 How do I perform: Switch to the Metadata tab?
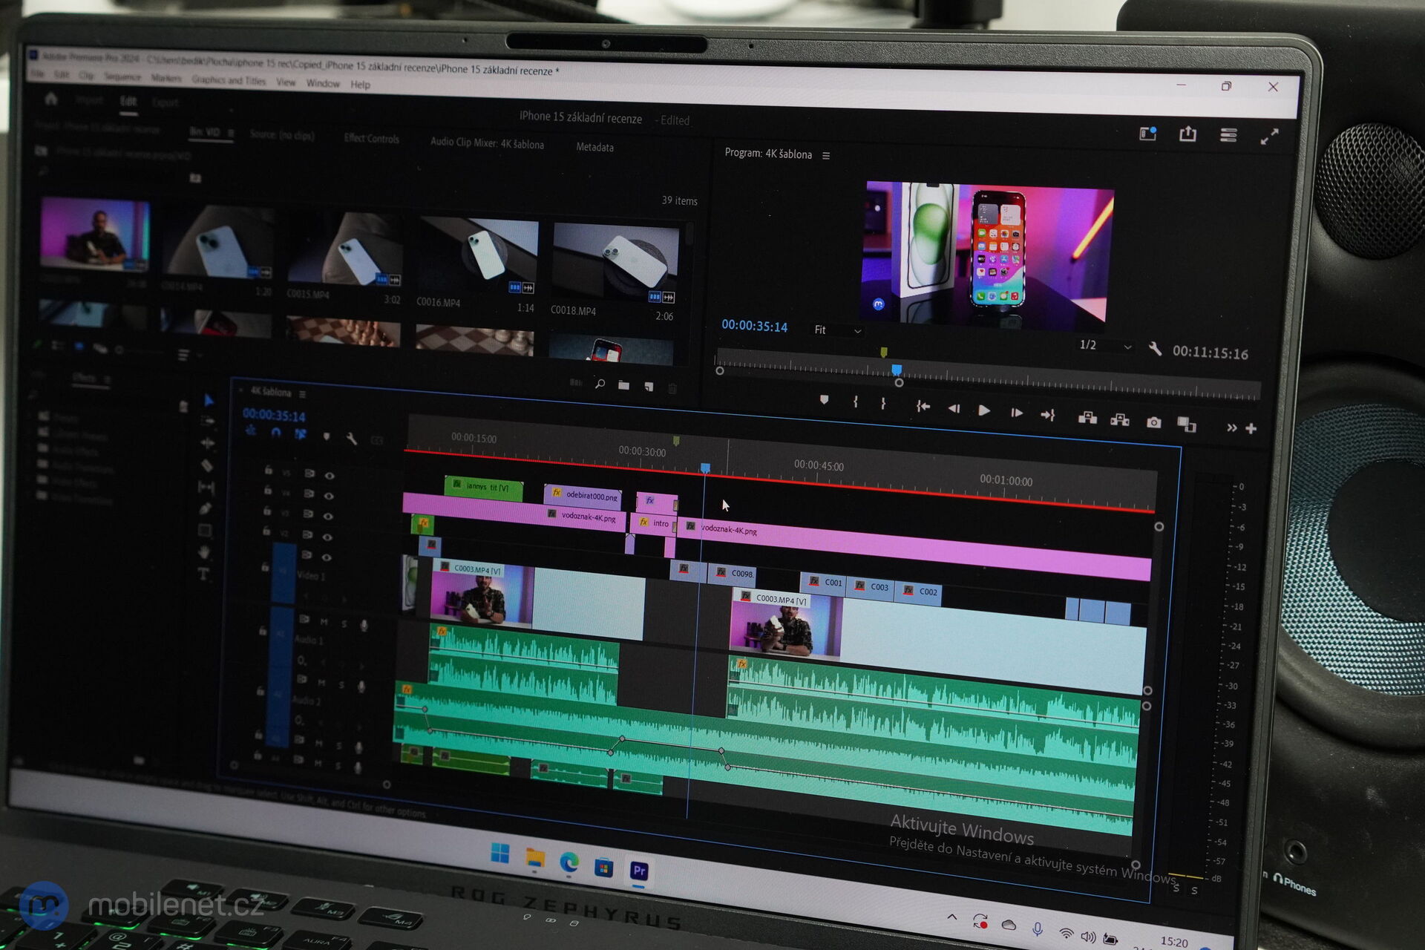coord(594,147)
